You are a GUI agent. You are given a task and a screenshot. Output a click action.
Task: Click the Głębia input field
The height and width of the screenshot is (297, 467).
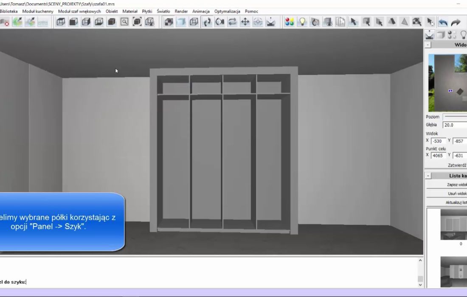tap(454, 125)
